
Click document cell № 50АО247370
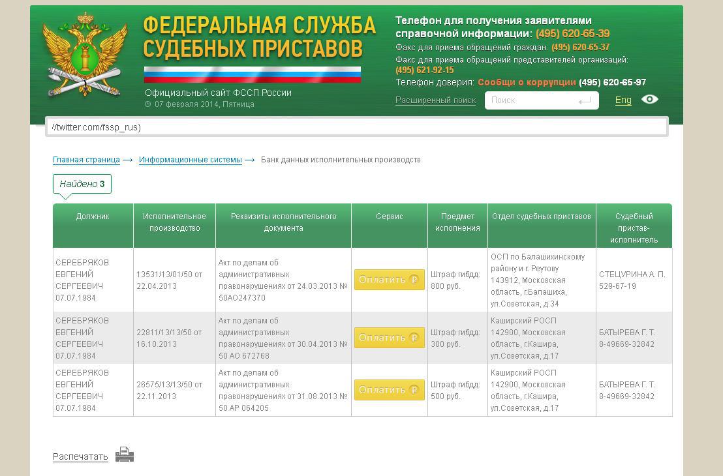coord(283,280)
